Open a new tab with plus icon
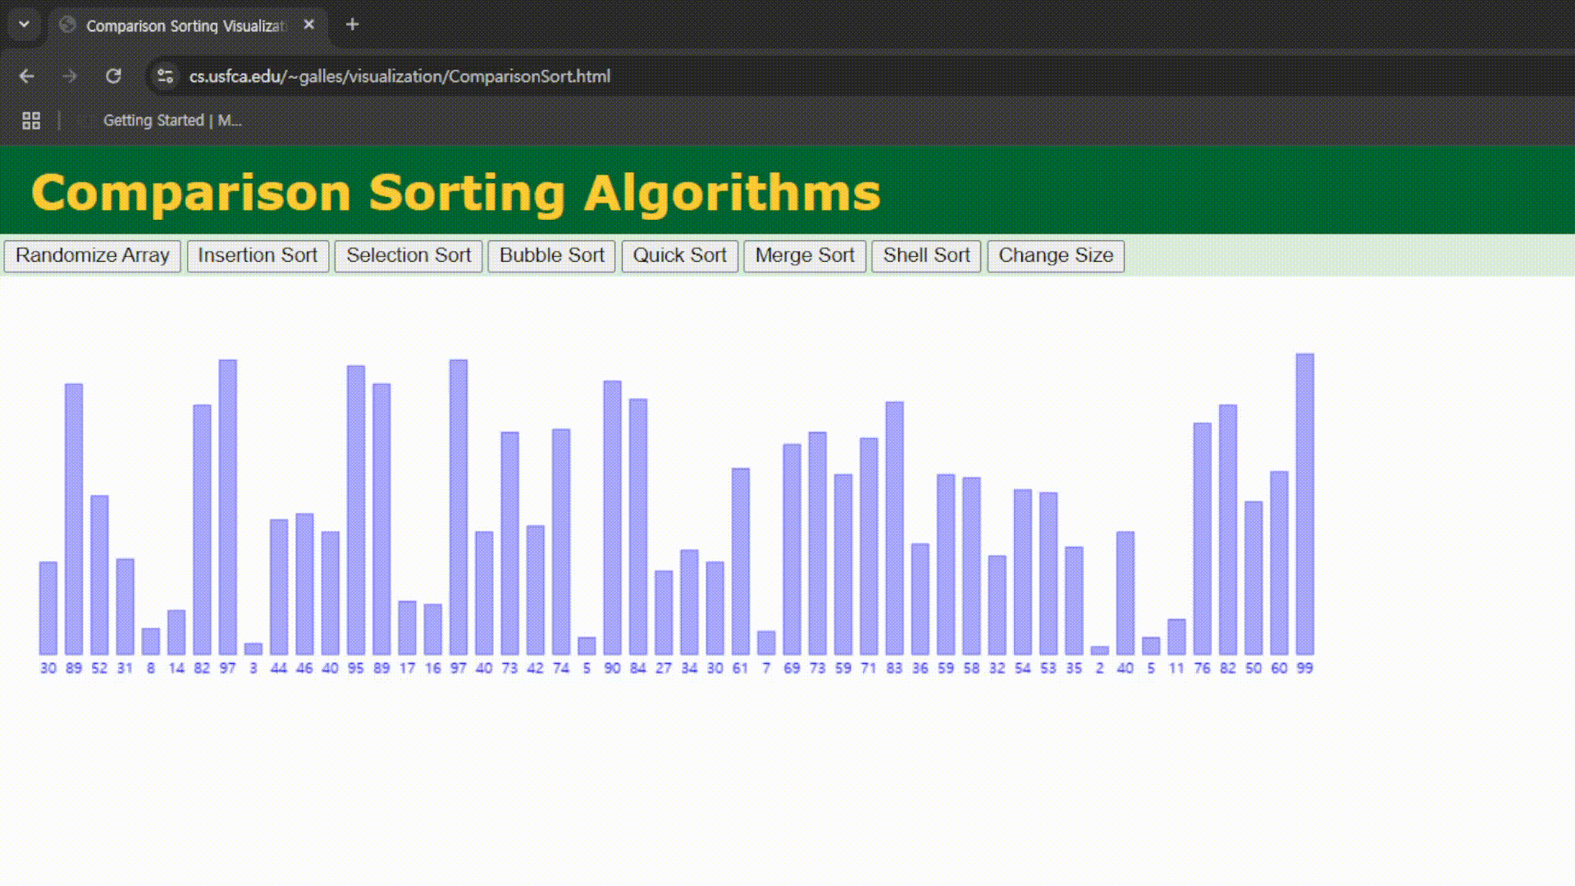This screenshot has height=886, width=1575. [352, 25]
